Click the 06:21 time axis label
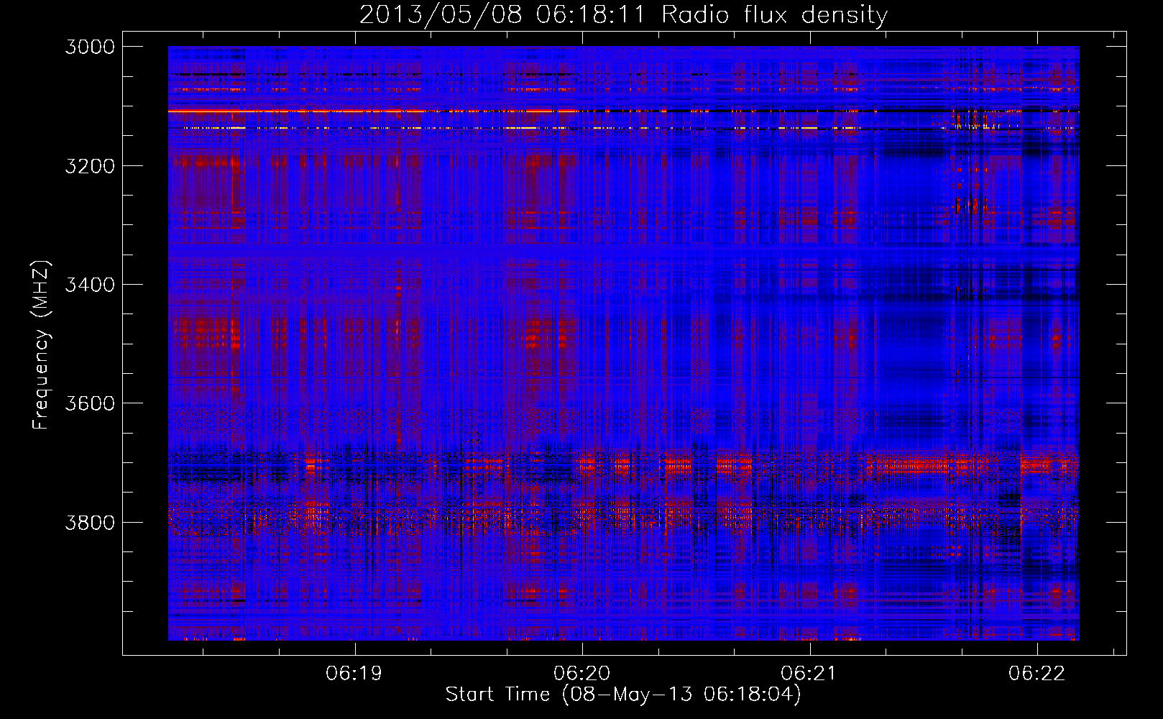 click(809, 674)
